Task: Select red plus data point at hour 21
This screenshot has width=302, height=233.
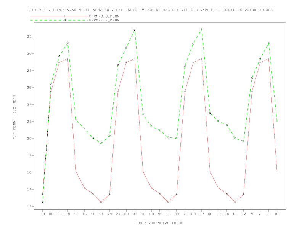Action: pyautogui.click(x=101, y=202)
